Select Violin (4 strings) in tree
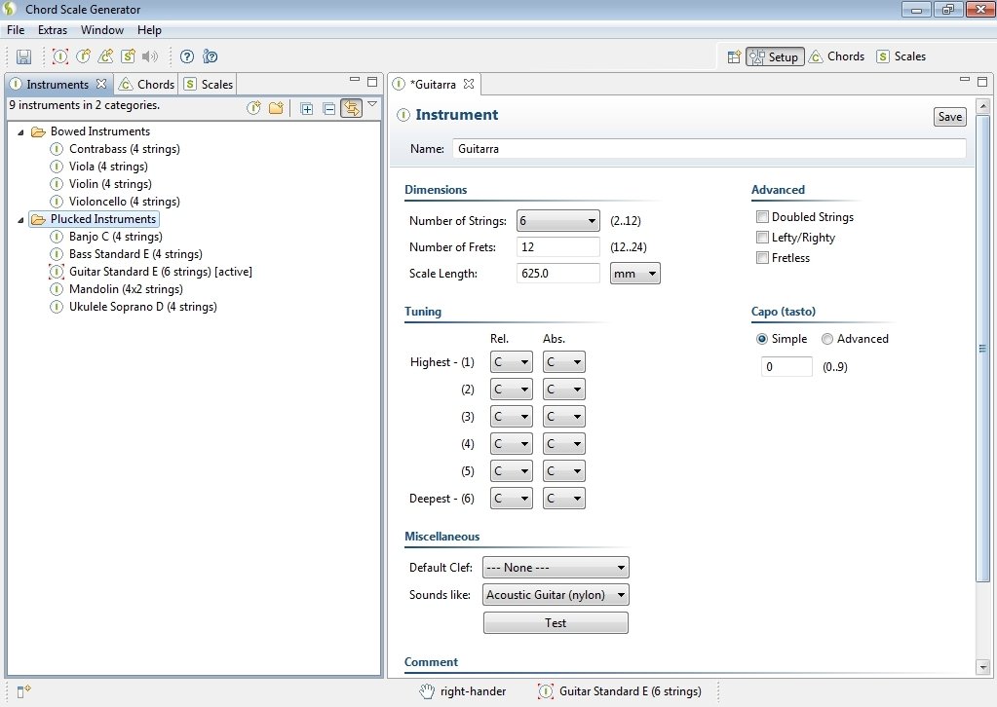This screenshot has height=707, width=997. point(110,184)
